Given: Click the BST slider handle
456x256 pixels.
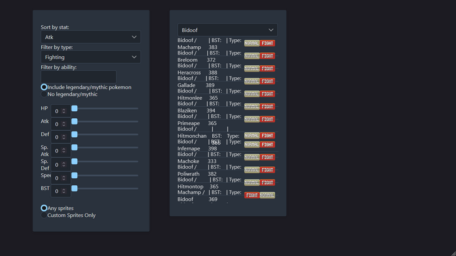Looking at the screenshot, I should [75, 188].
